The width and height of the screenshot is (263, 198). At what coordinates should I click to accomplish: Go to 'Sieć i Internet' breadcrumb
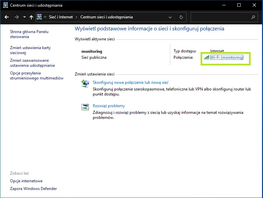coord(61,17)
